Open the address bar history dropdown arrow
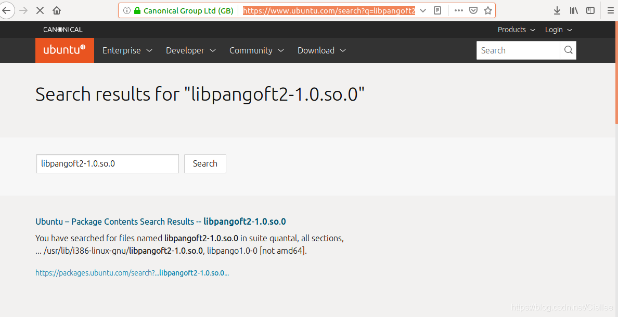 pos(423,10)
